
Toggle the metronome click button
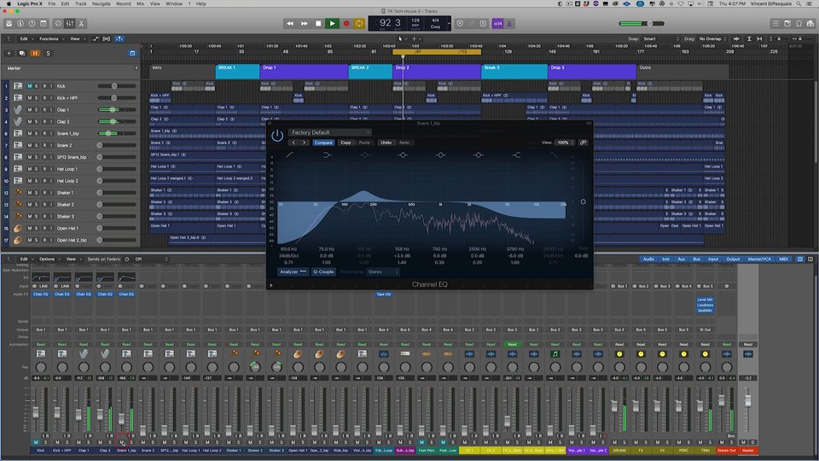pyautogui.click(x=509, y=24)
